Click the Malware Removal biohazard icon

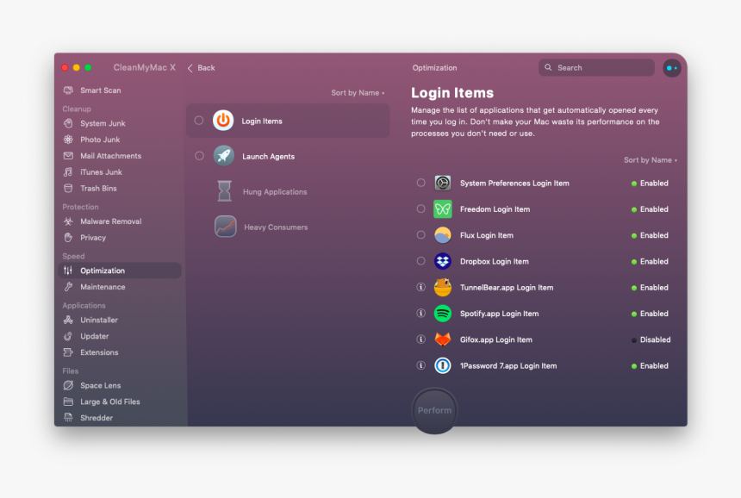(69, 221)
